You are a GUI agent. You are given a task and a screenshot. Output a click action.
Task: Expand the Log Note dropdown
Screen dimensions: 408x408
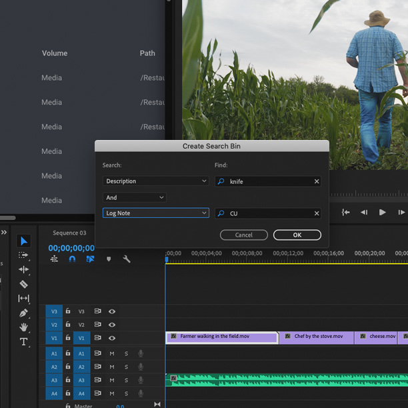point(156,213)
